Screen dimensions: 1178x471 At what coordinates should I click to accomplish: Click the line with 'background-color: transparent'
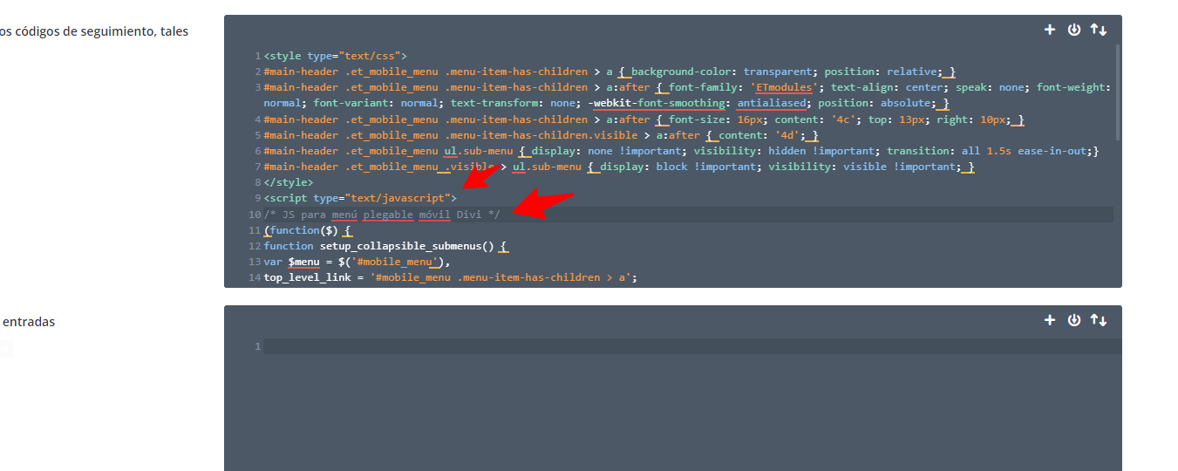[x=609, y=72]
